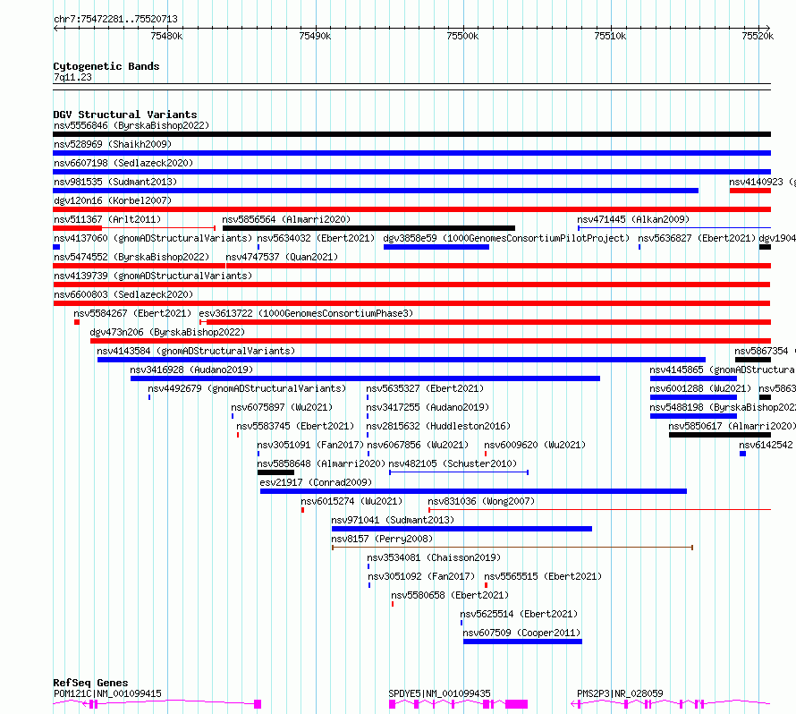This screenshot has width=796, height=714.
Task: Open the nsv6142542 variant label
Action: [x=766, y=445]
